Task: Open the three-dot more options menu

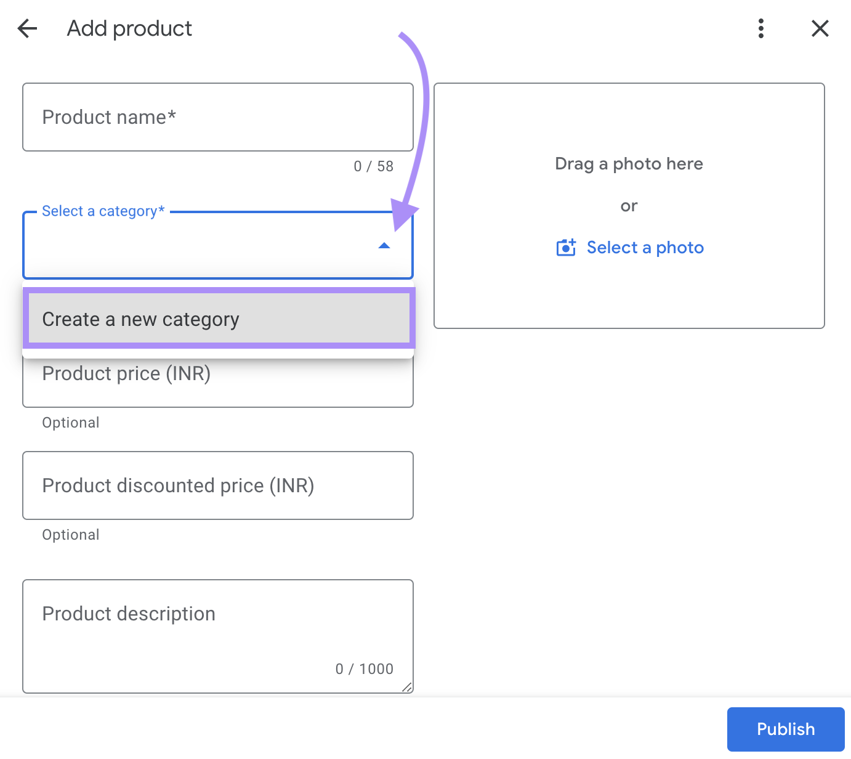Action: click(x=761, y=28)
